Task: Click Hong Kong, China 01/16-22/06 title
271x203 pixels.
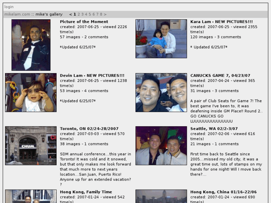Action: coord(223,192)
